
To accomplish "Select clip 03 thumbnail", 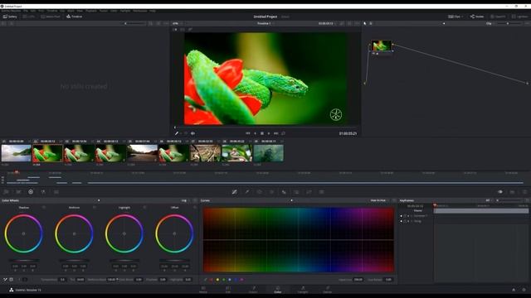I will (79, 153).
